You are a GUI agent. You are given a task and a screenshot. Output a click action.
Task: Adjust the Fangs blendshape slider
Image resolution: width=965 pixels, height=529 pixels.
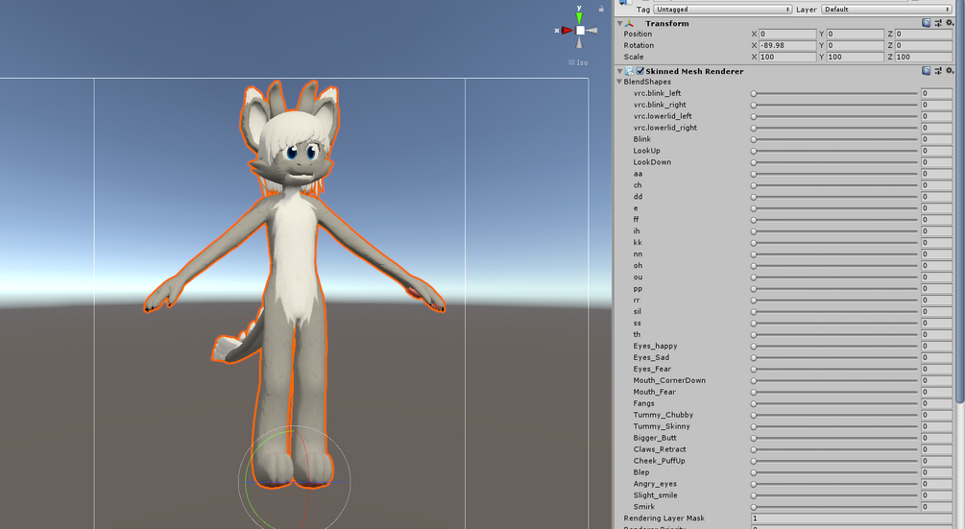[833, 403]
